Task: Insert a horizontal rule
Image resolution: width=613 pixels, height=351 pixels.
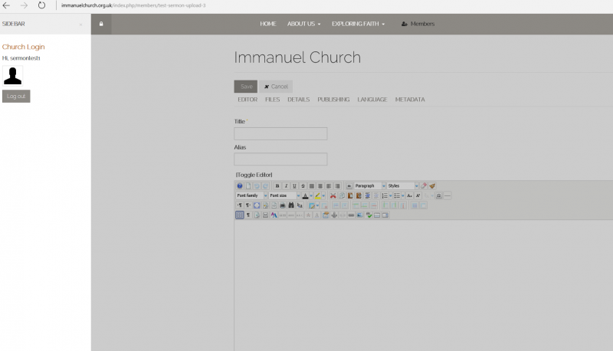Action: (447, 195)
